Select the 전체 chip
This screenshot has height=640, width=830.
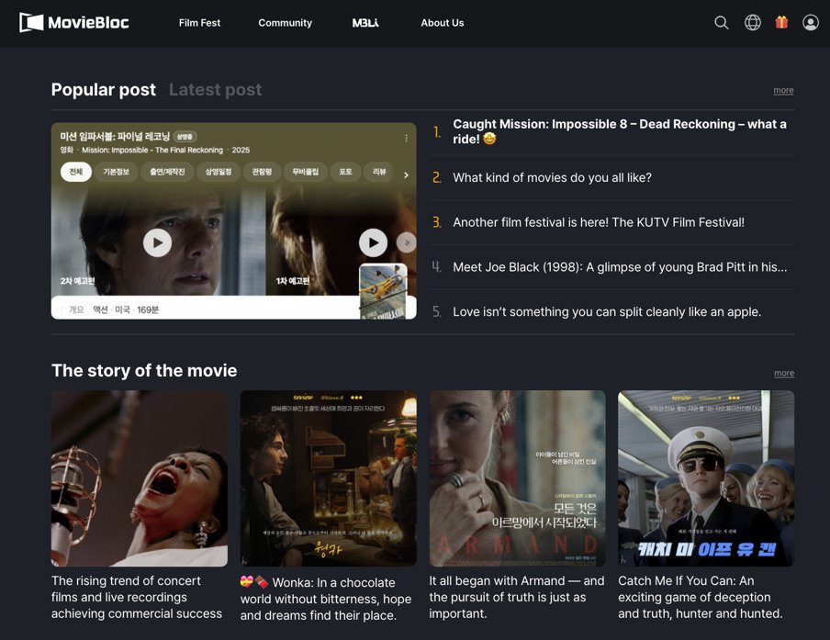coord(75,172)
